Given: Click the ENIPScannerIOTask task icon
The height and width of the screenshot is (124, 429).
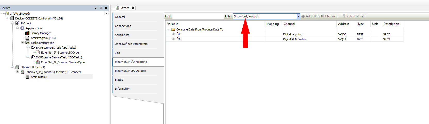Looking at the screenshot, I should click(x=33, y=48).
